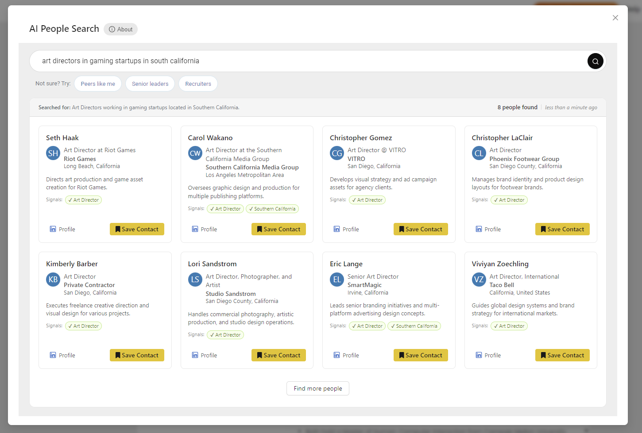642x433 pixels.
Task: Click the '8 people found' count
Action: pyautogui.click(x=517, y=107)
